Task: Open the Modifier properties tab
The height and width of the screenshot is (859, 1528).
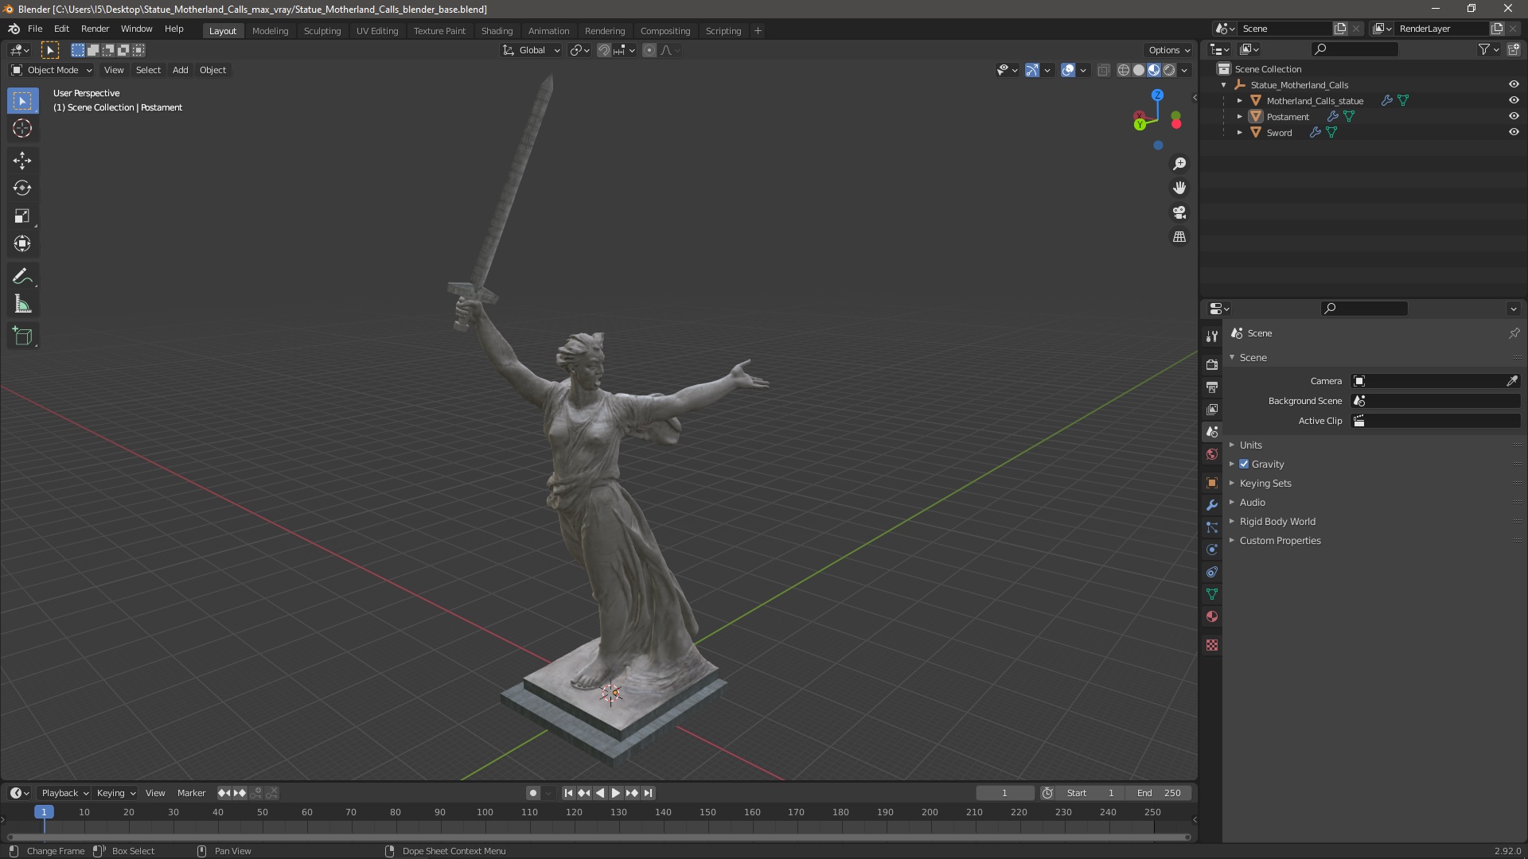Action: coord(1212,505)
